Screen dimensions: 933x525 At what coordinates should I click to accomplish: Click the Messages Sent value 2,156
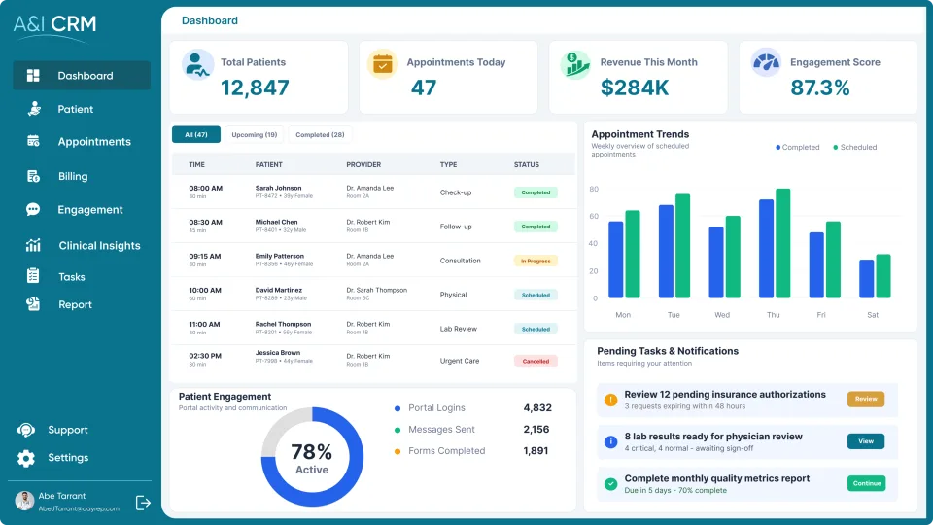point(536,429)
